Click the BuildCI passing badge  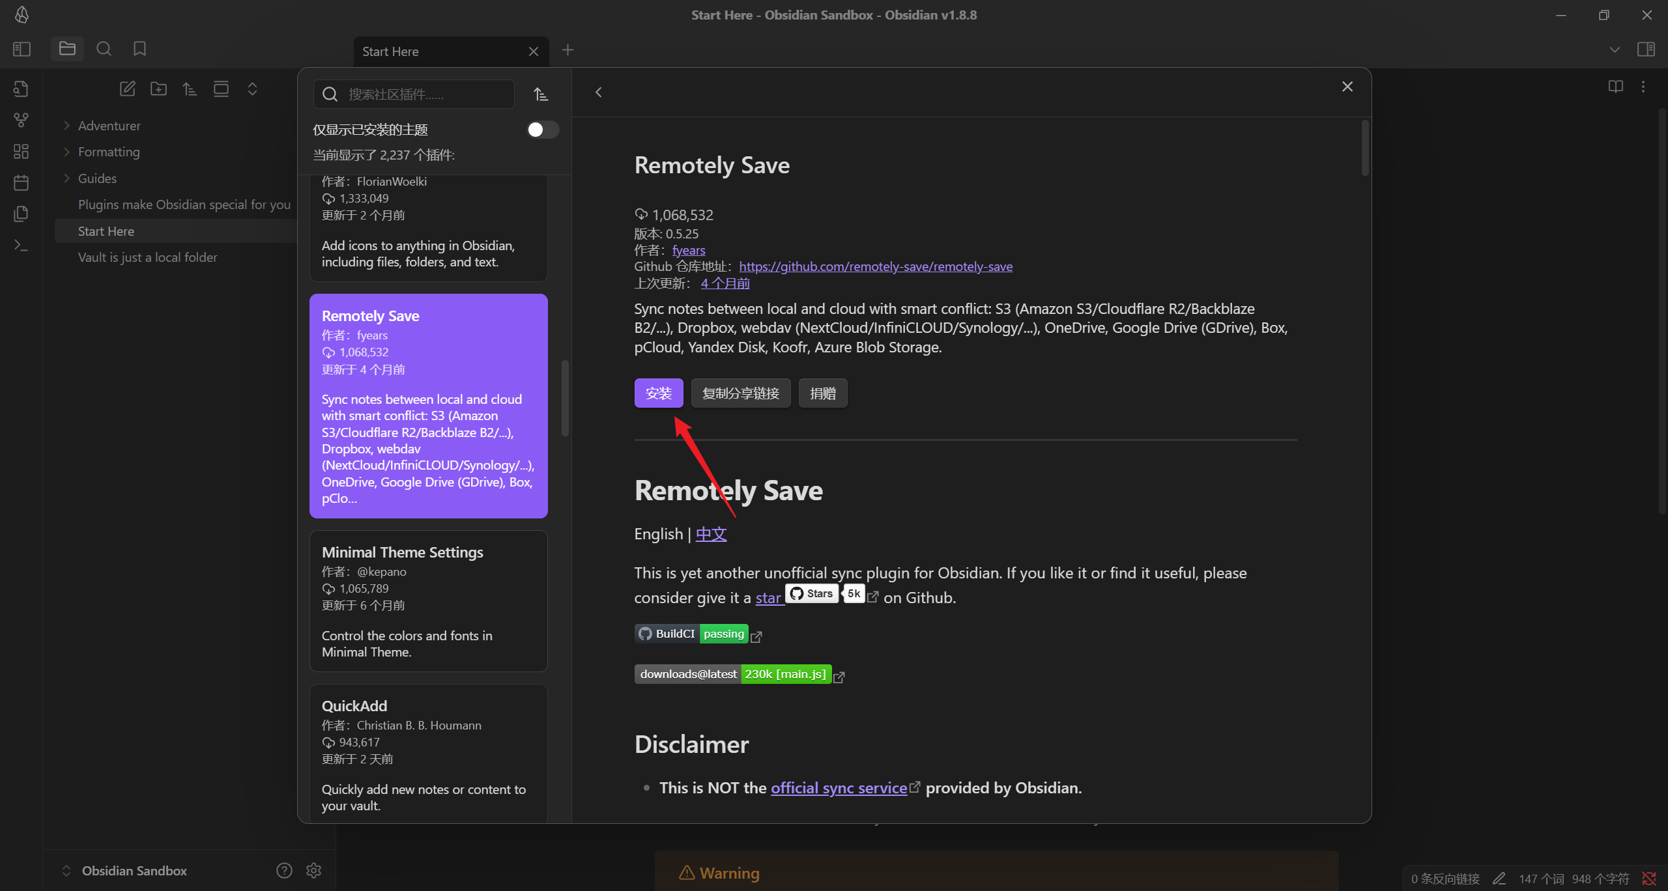pyautogui.click(x=691, y=634)
